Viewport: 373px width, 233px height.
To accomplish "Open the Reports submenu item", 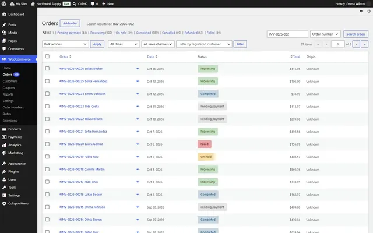I will point(8,94).
